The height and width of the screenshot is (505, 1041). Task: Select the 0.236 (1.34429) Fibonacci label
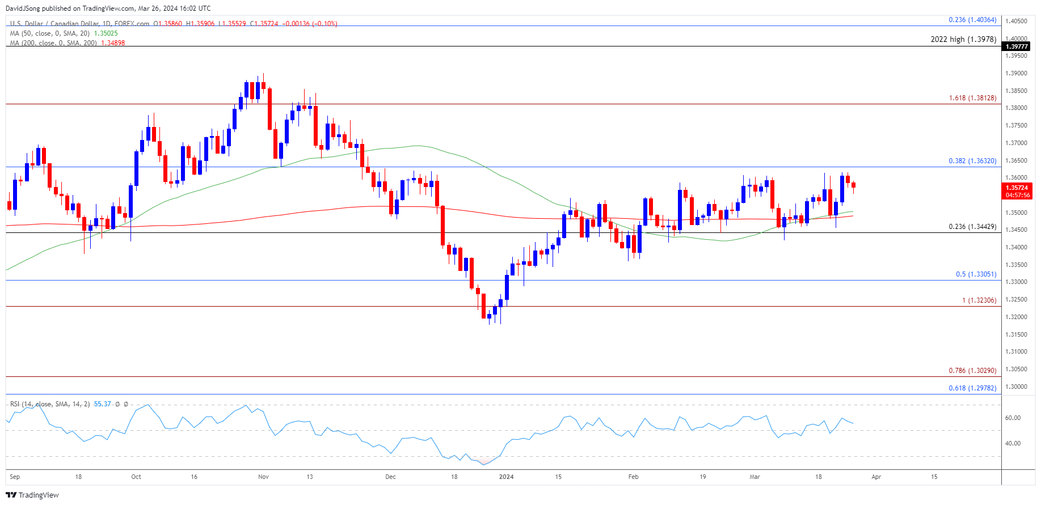coord(972,227)
